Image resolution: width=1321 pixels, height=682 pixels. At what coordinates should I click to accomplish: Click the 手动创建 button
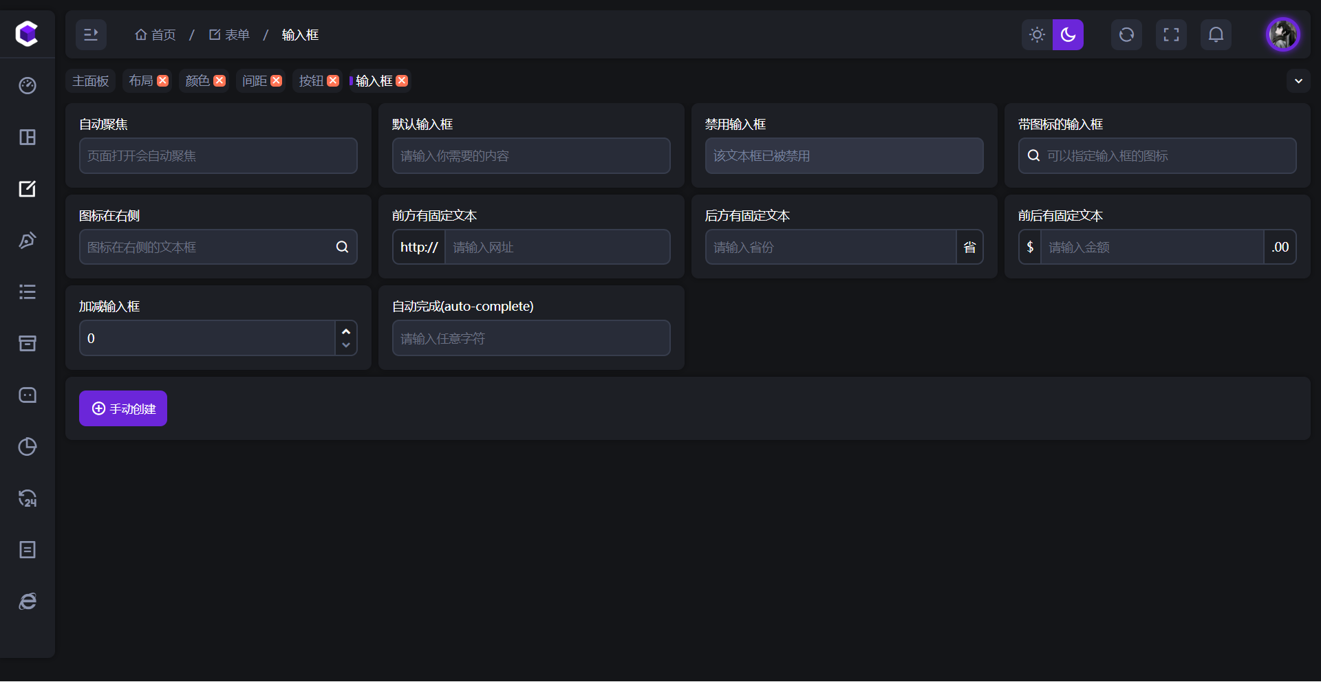[x=123, y=408]
